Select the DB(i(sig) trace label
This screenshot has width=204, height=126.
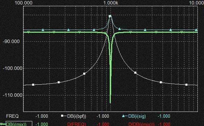(137, 116)
